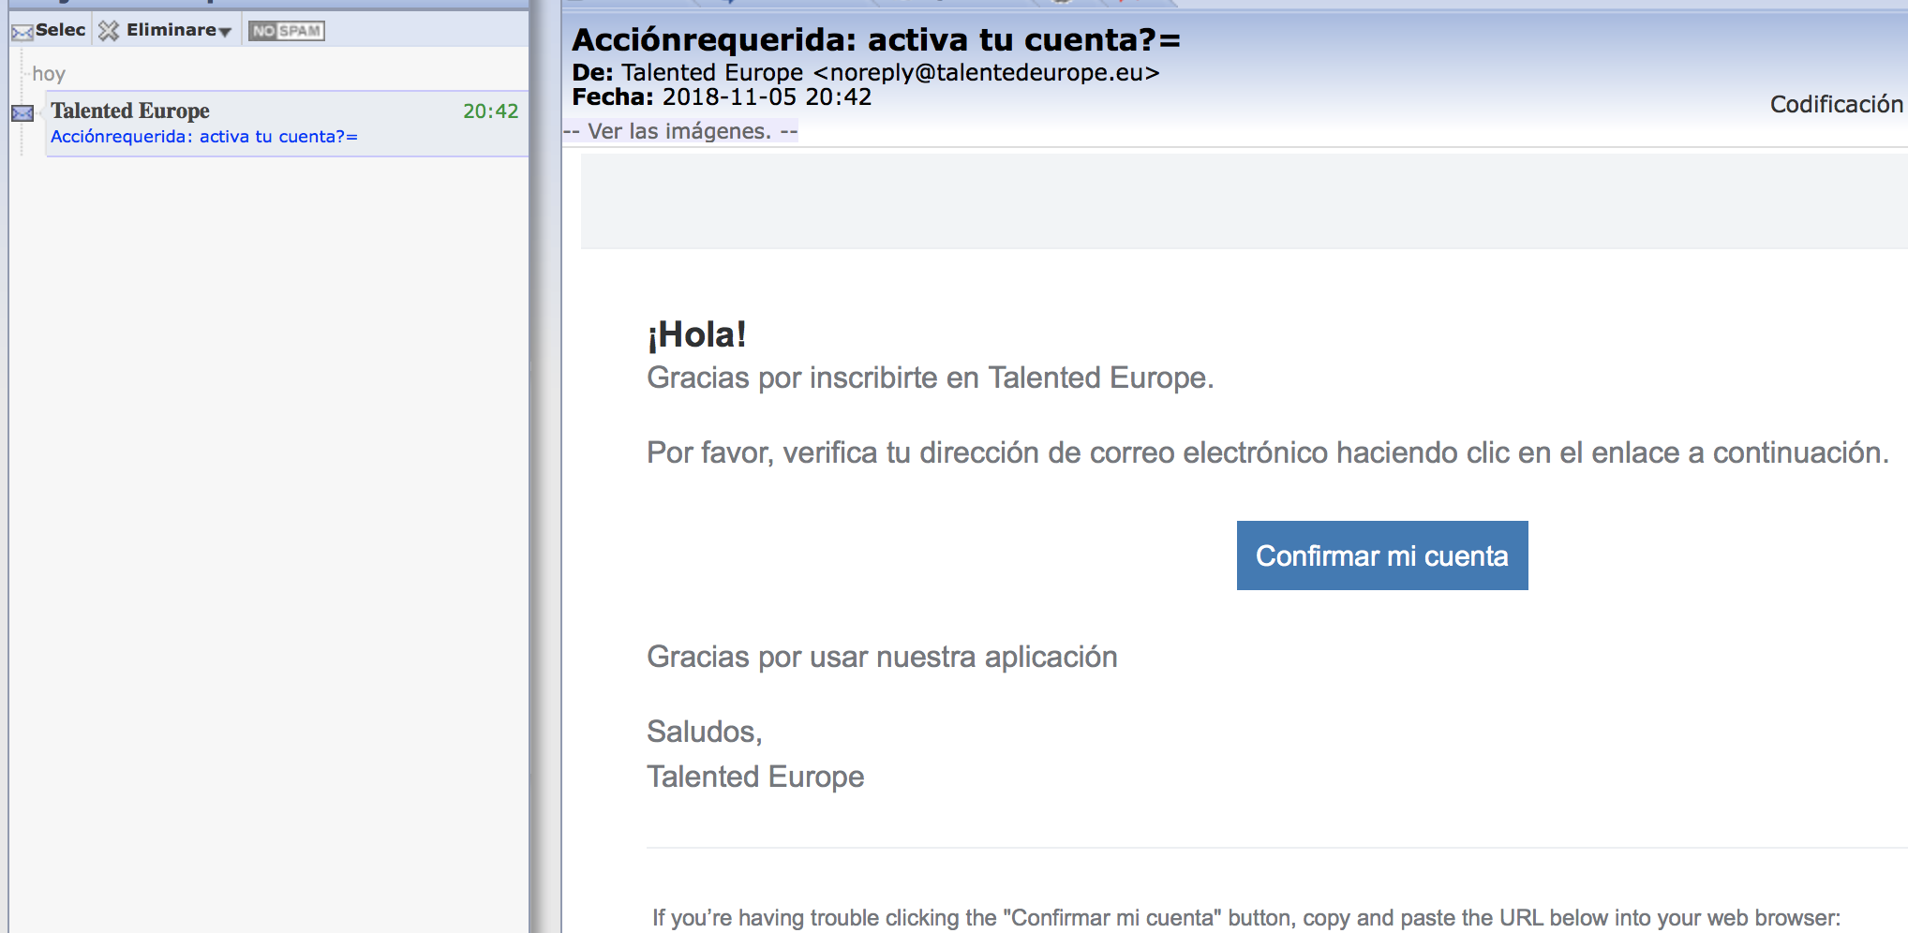This screenshot has height=933, width=1908.
Task: Click the Fecha 2018-11-05 20:42 line
Action: click(722, 97)
